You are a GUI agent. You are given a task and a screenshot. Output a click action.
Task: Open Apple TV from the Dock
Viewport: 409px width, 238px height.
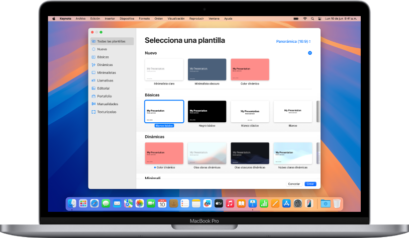click(219, 203)
